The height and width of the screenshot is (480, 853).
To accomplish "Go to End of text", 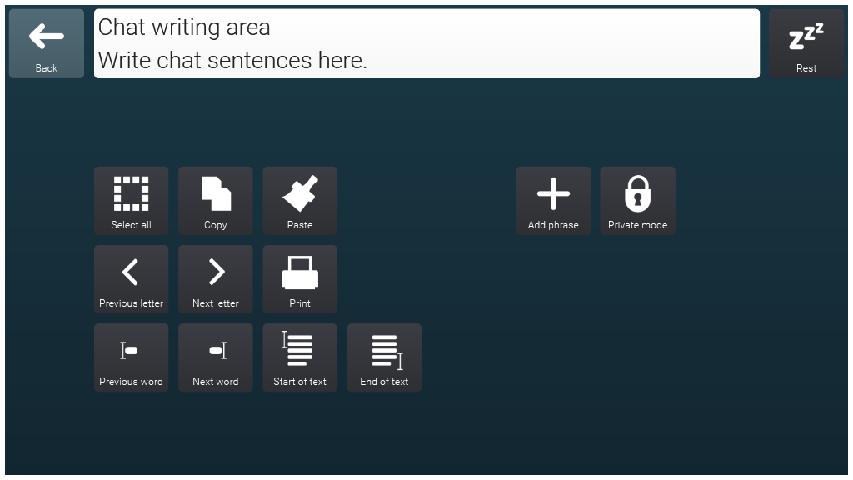I will [384, 357].
